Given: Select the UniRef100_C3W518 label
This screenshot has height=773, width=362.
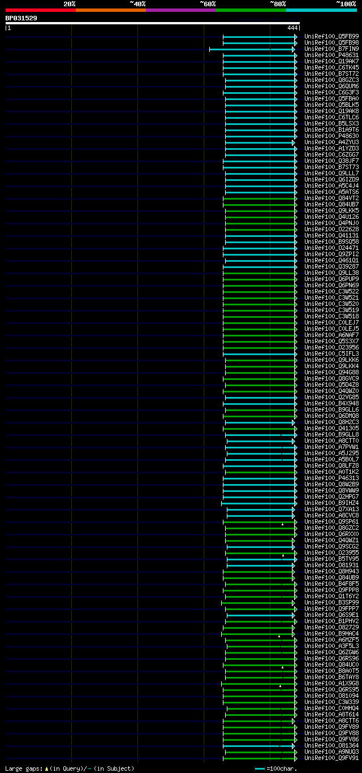Looking at the screenshot, I should (331, 316).
